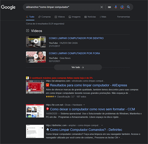Image resolution: width=148 pixels, height=144 pixels.
Task: Switch to the Notícias tab
Action: [x=90, y=17]
